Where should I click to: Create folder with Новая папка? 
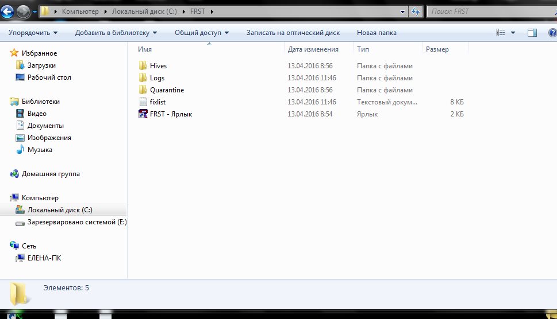coord(377,33)
